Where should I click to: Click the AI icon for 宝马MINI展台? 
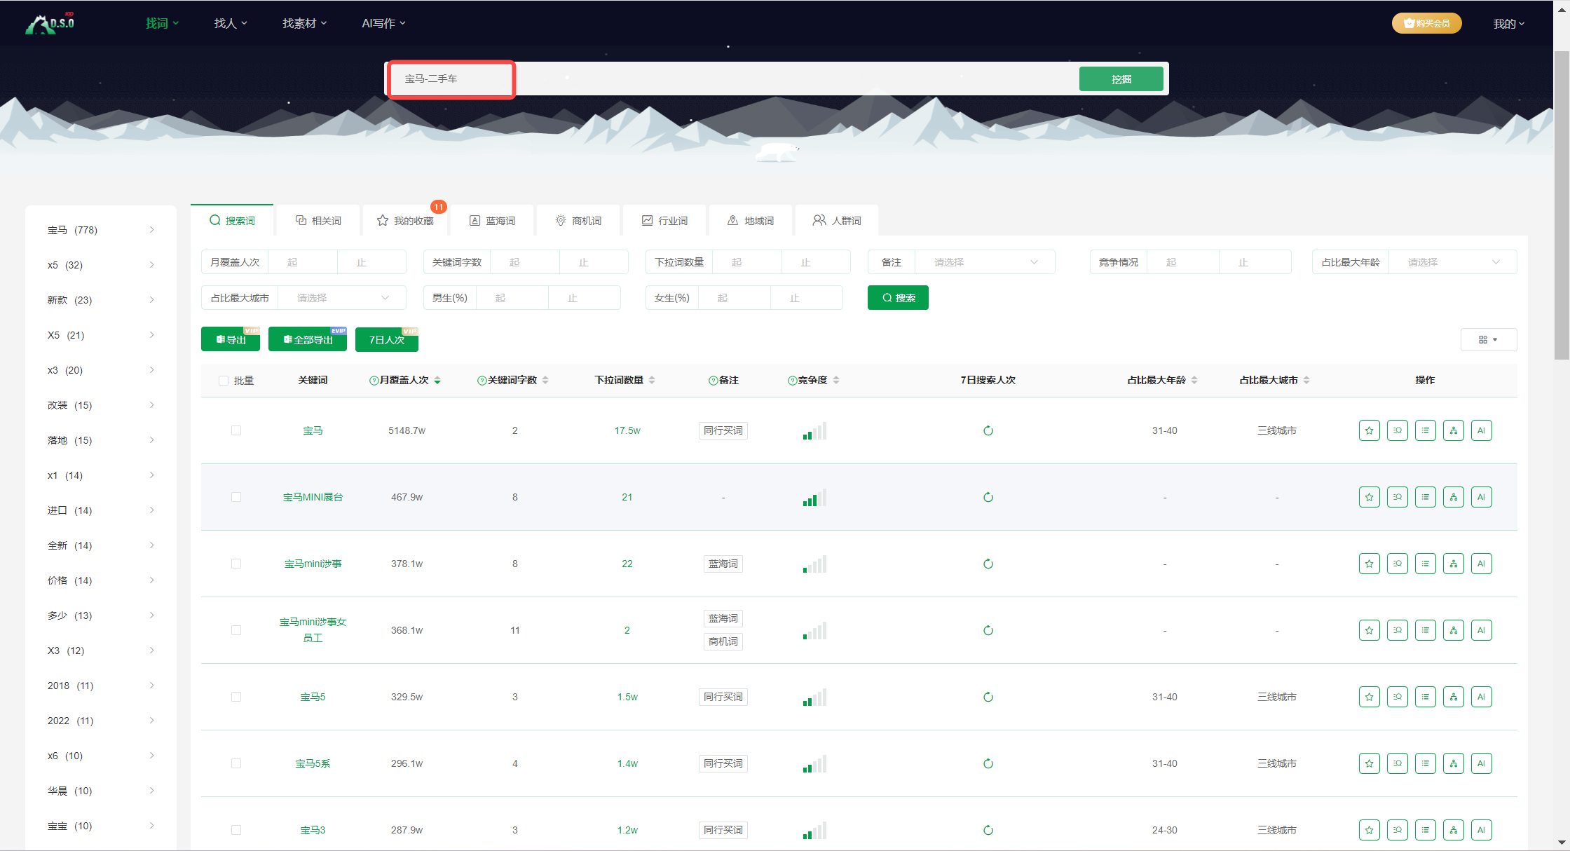tap(1481, 497)
